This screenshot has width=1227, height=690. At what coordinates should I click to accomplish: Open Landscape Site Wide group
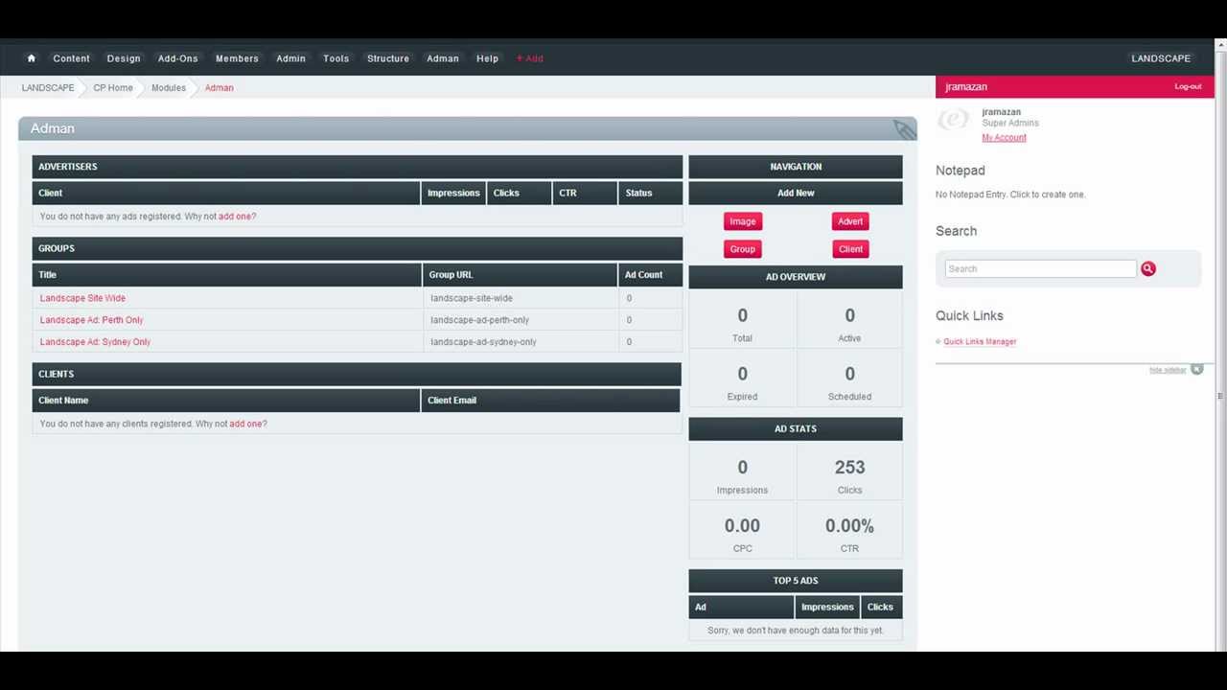pyautogui.click(x=82, y=298)
